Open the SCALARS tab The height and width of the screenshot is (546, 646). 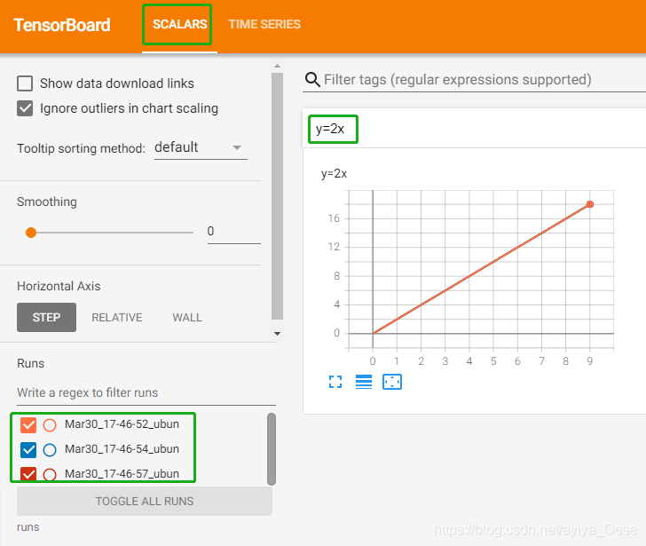(x=179, y=24)
